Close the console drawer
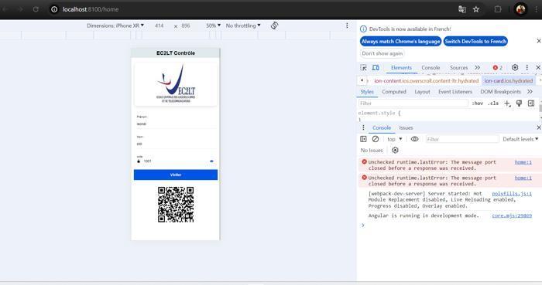 (538, 127)
